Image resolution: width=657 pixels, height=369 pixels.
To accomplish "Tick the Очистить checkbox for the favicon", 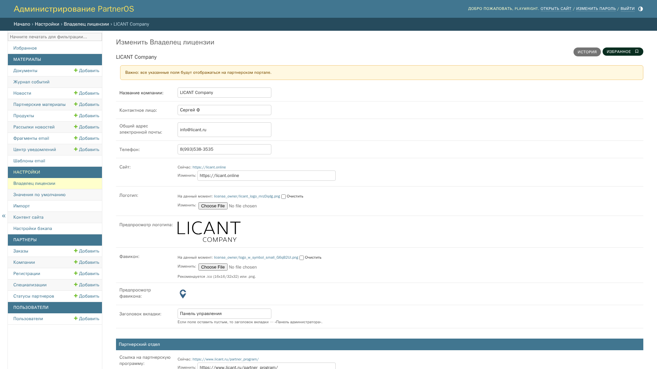I will pos(301,258).
